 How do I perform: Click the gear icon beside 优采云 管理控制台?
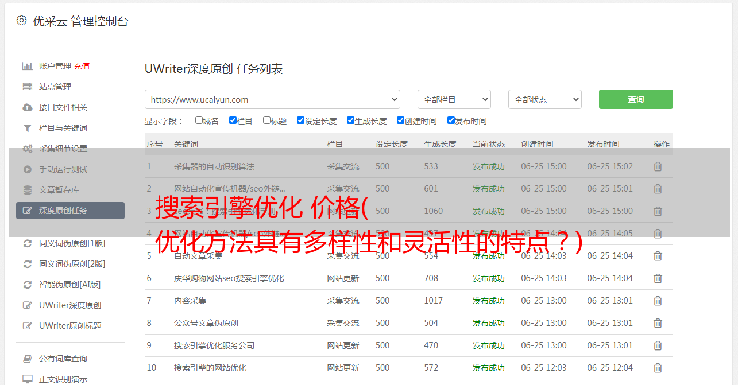[21, 21]
